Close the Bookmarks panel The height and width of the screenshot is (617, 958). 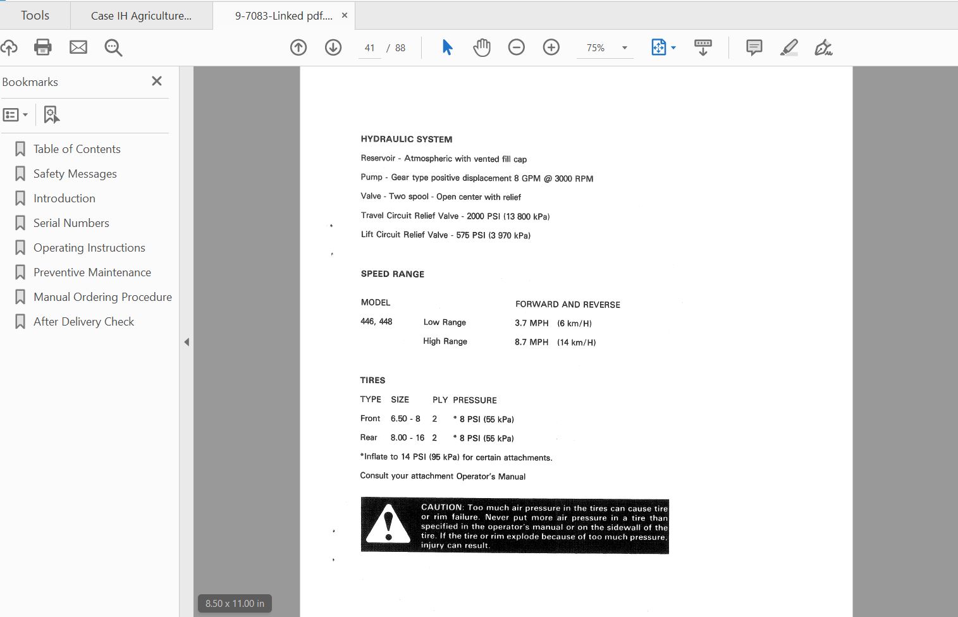tap(157, 81)
